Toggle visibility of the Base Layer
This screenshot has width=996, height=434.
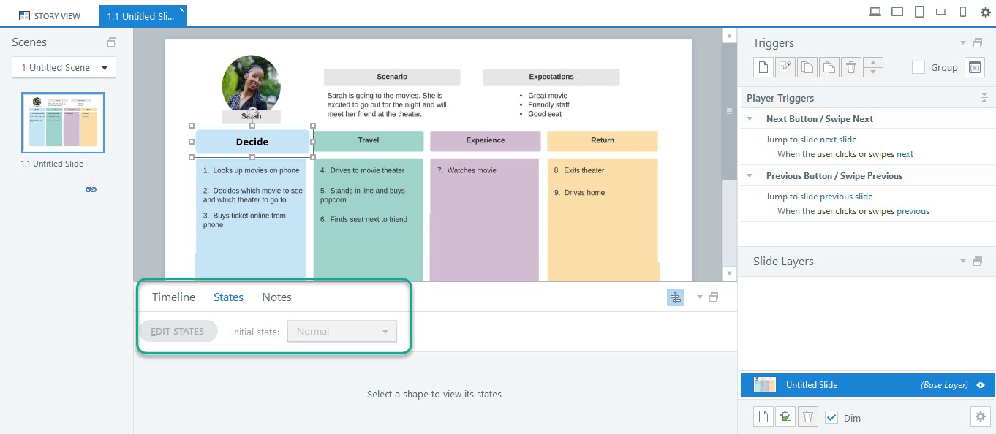[x=981, y=385]
